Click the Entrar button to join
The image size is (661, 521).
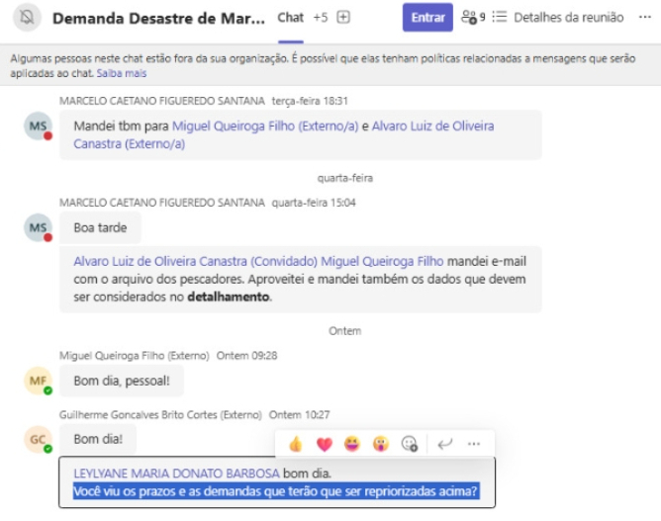tap(427, 17)
